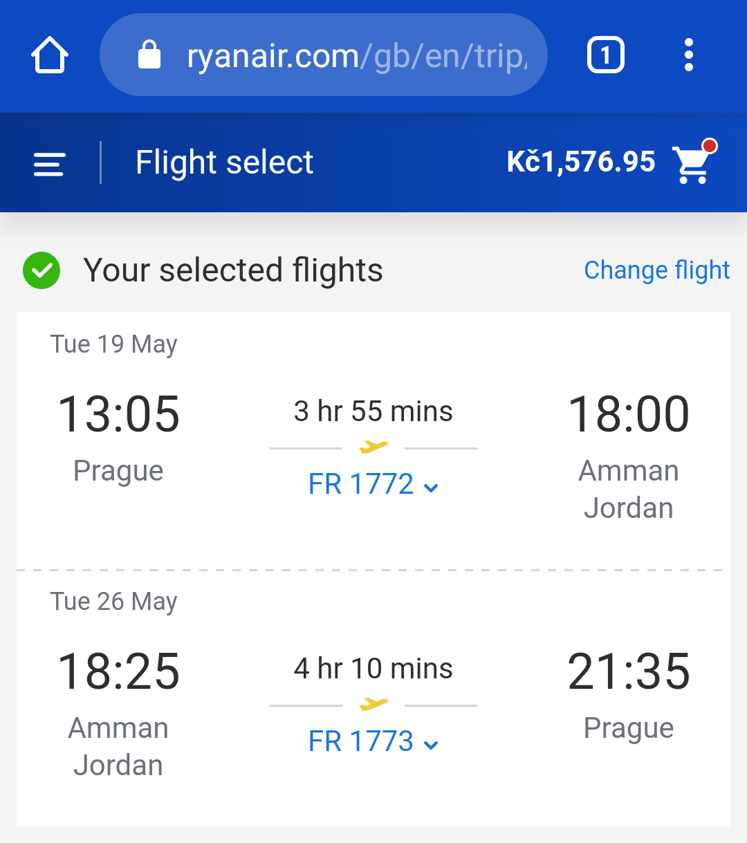The width and height of the screenshot is (747, 843).
Task: Open the shopping cart icon
Action: click(x=694, y=163)
